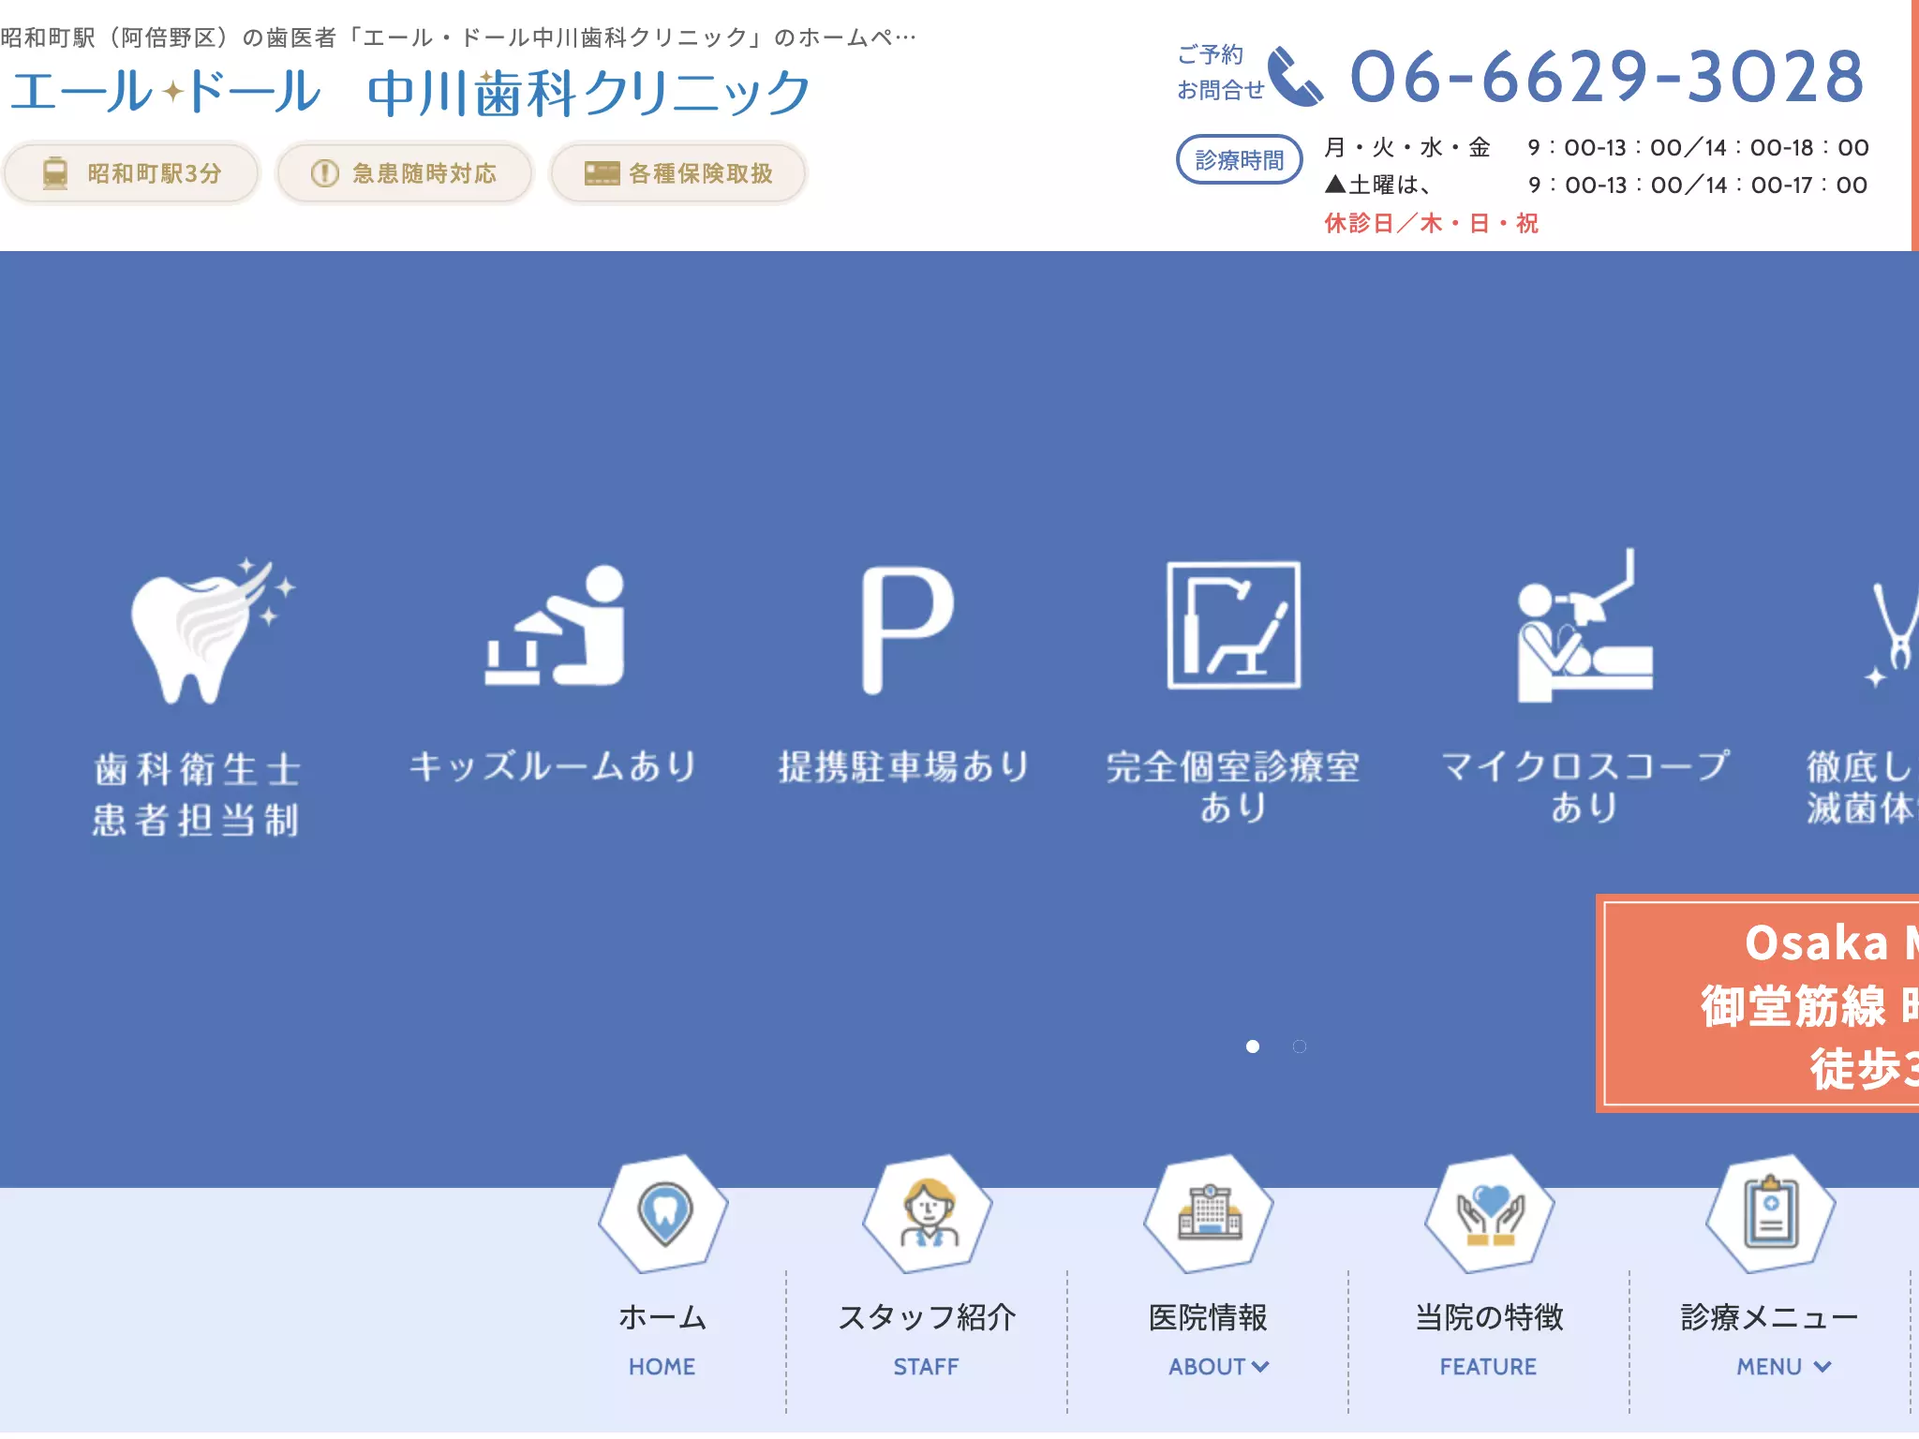Click the 各種保険取扱 badge
Screen dimensions: 1919x1439
tap(678, 173)
